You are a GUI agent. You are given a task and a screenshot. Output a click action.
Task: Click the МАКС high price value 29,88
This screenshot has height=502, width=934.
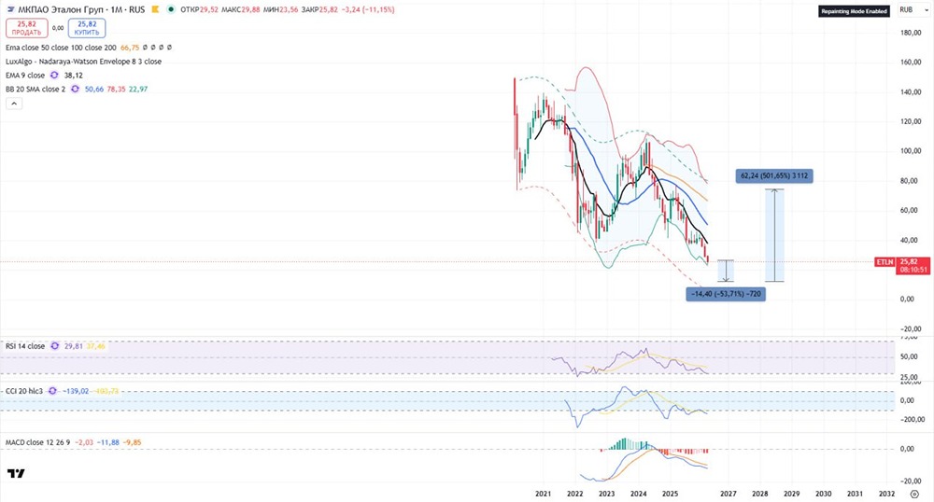pos(250,9)
